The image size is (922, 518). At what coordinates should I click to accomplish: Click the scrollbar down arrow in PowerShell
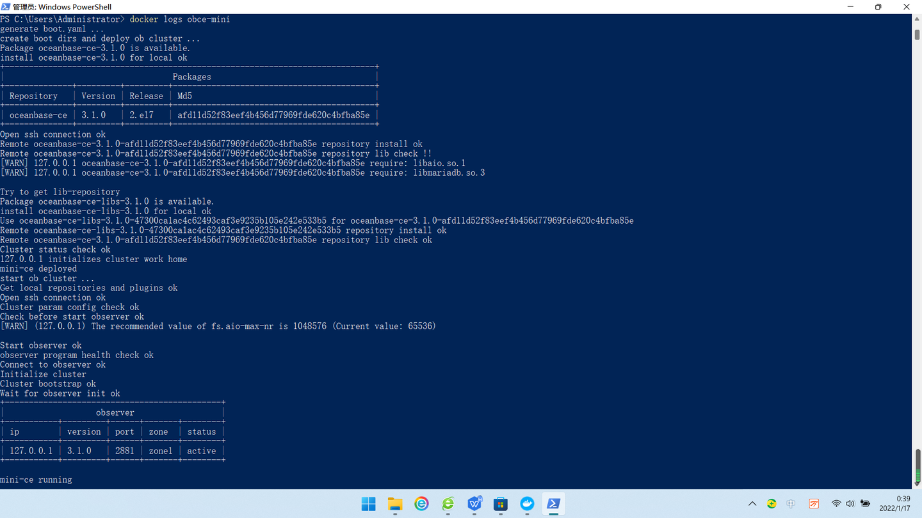coord(917,485)
